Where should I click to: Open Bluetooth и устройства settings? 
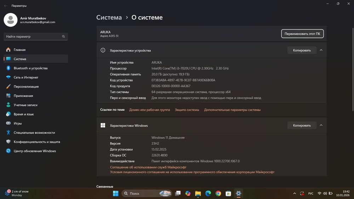[36, 68]
